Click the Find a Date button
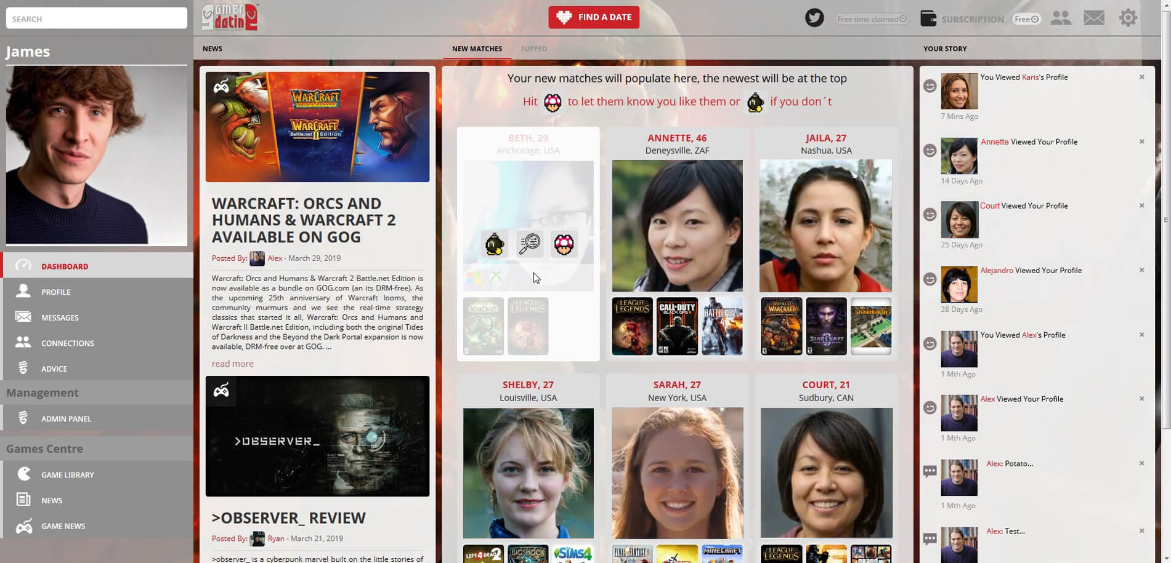Screen dimensions: 1171x563 click(594, 17)
